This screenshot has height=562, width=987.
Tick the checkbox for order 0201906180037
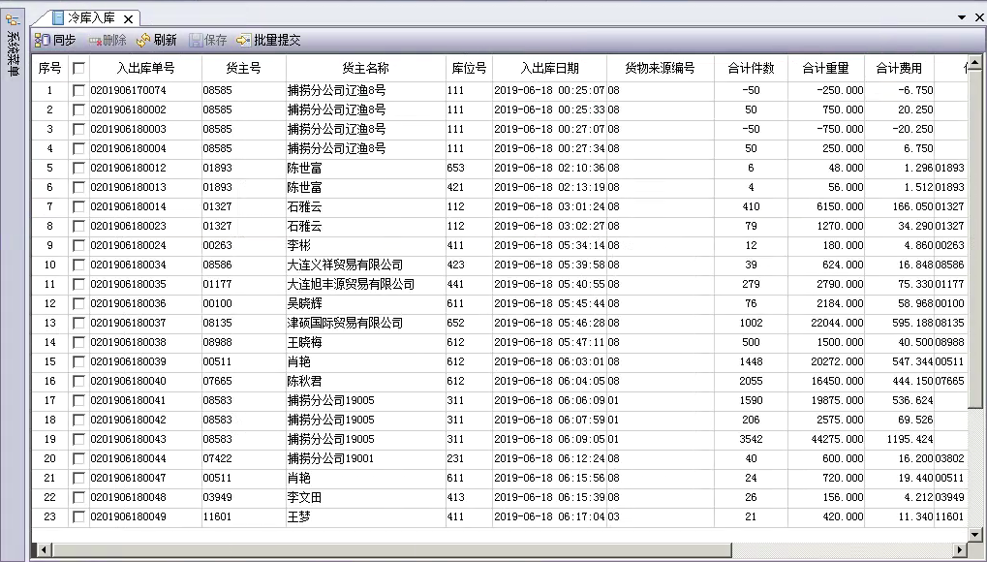pos(78,323)
